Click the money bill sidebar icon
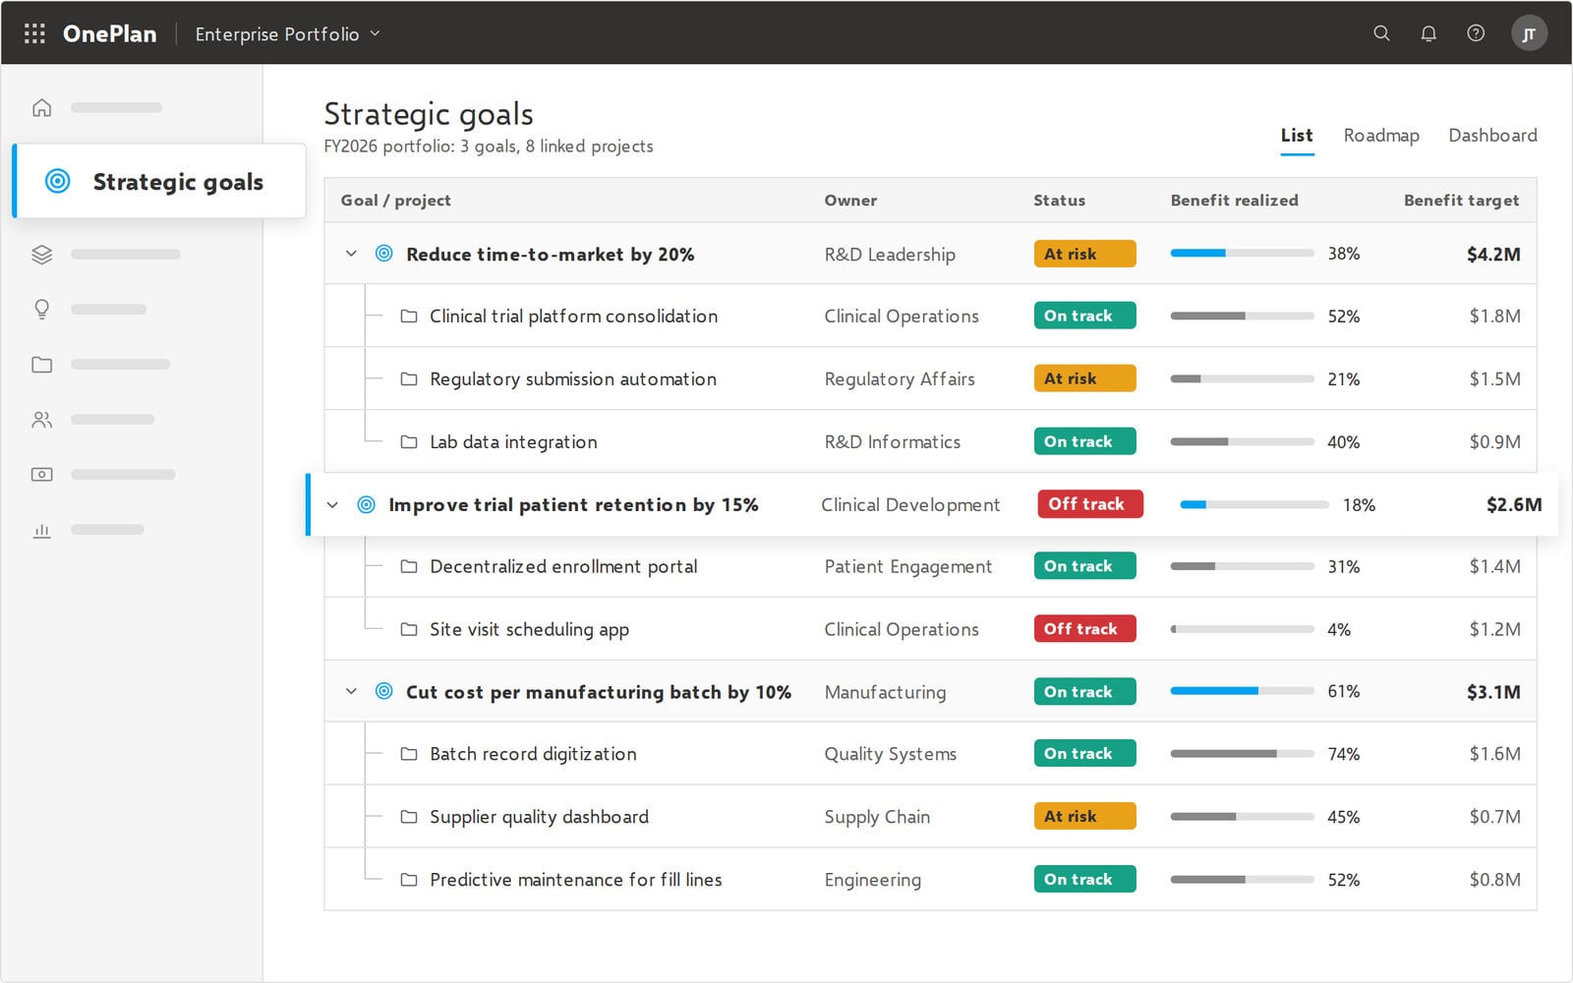1573x983 pixels. pos(41,475)
